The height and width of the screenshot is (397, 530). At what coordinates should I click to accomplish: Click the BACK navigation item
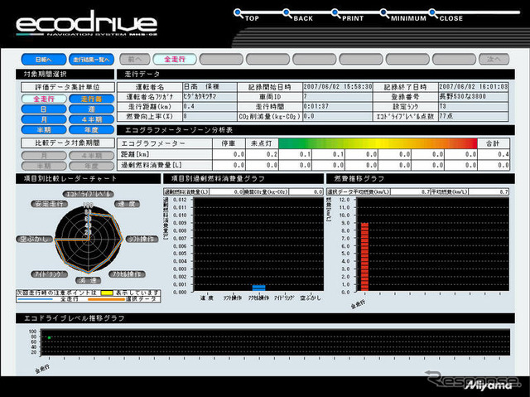coord(298,16)
